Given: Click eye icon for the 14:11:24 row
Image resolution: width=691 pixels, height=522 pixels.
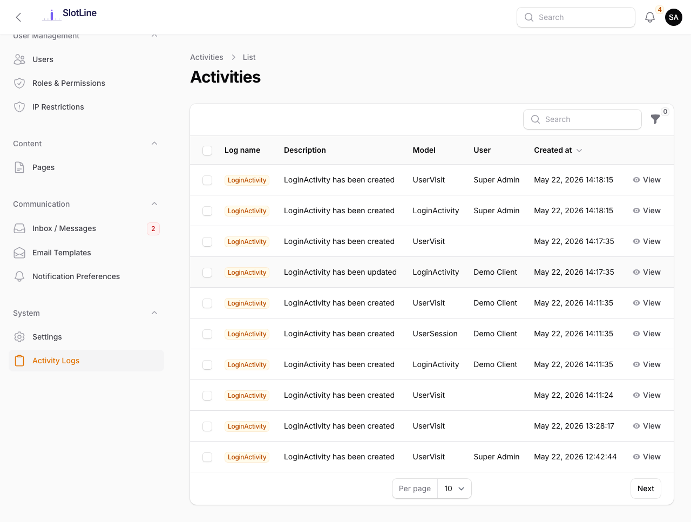Looking at the screenshot, I should (x=636, y=395).
